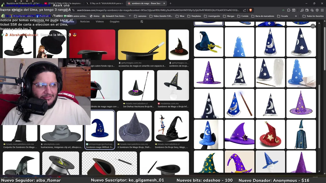The width and height of the screenshot is (326, 183).
Task: Open the pintopintogorgoritoshop source link
Action: pos(100,144)
